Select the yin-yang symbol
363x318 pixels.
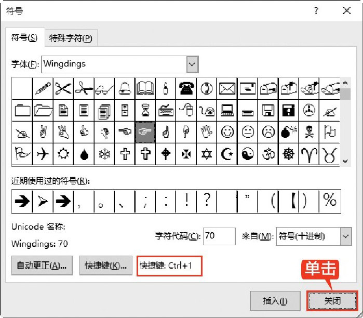coord(248,154)
